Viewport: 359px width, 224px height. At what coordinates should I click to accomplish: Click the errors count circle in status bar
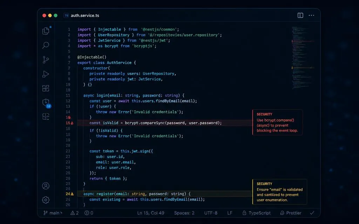[x=89, y=213]
